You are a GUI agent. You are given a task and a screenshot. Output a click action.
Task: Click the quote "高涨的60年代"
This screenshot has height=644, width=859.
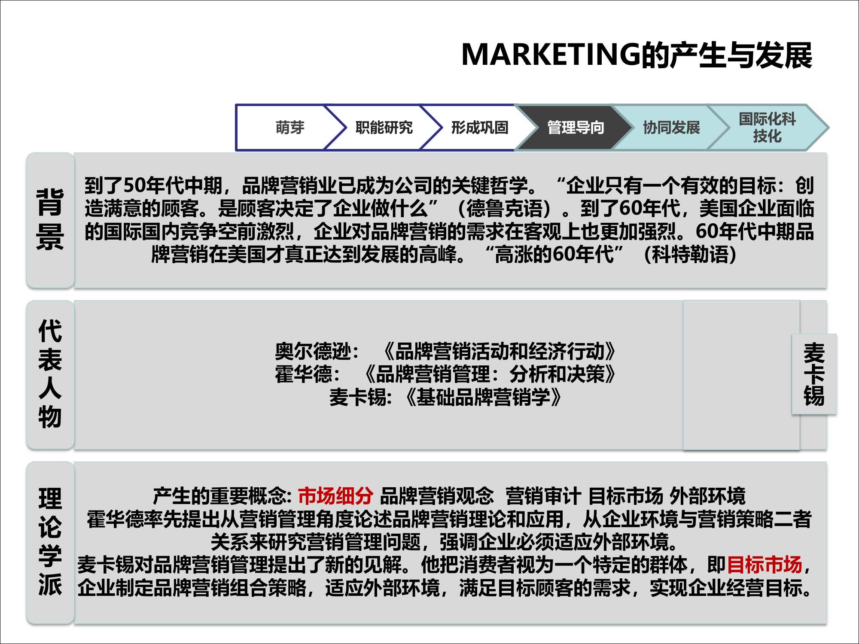[554, 255]
